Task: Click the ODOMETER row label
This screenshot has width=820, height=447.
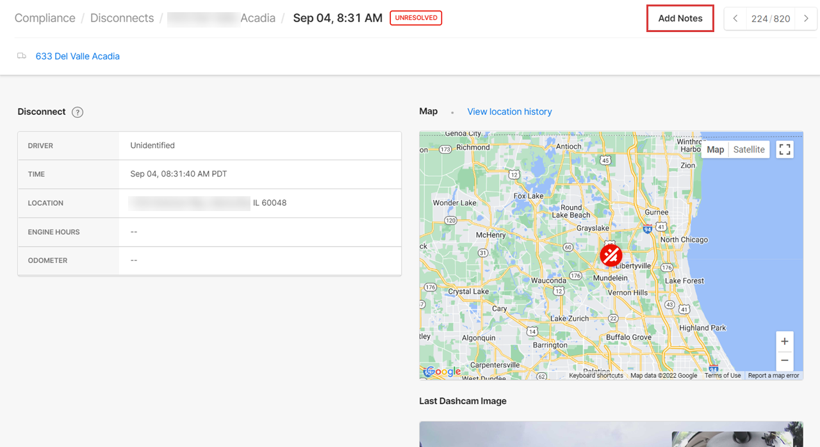Action: 47,261
